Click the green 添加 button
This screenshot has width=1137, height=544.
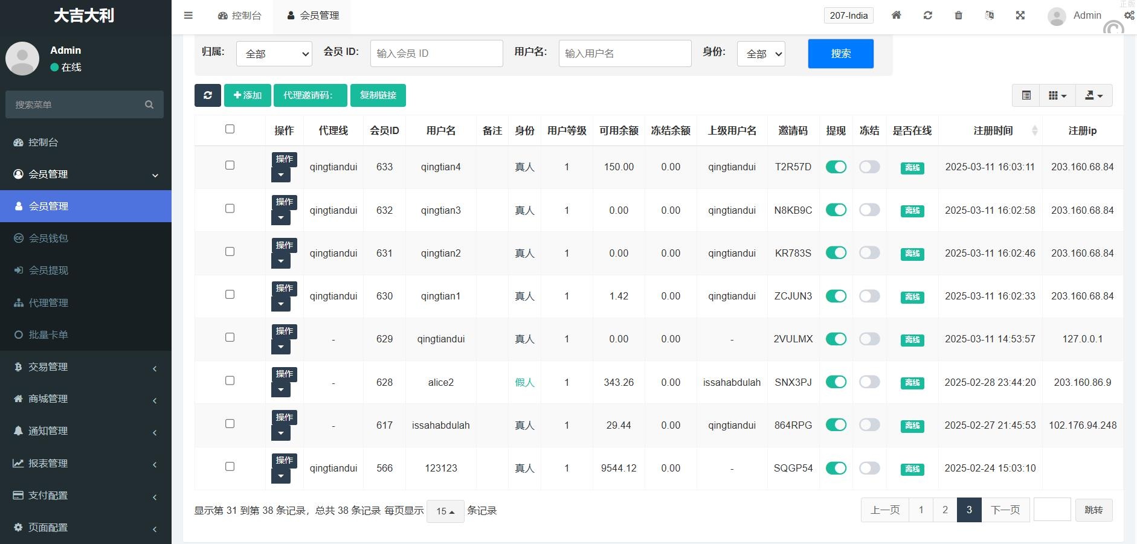tap(248, 95)
